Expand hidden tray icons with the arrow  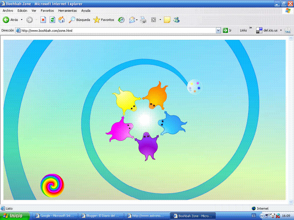coord(262,216)
